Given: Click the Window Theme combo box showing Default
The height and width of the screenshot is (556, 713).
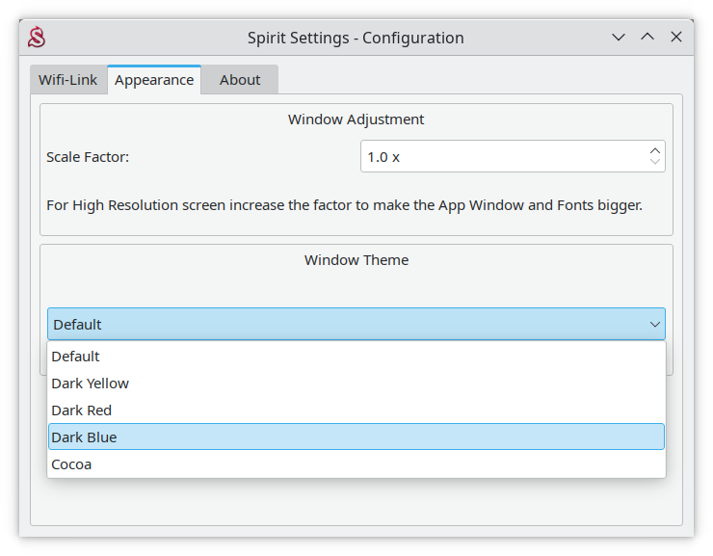Looking at the screenshot, I should (347, 325).
